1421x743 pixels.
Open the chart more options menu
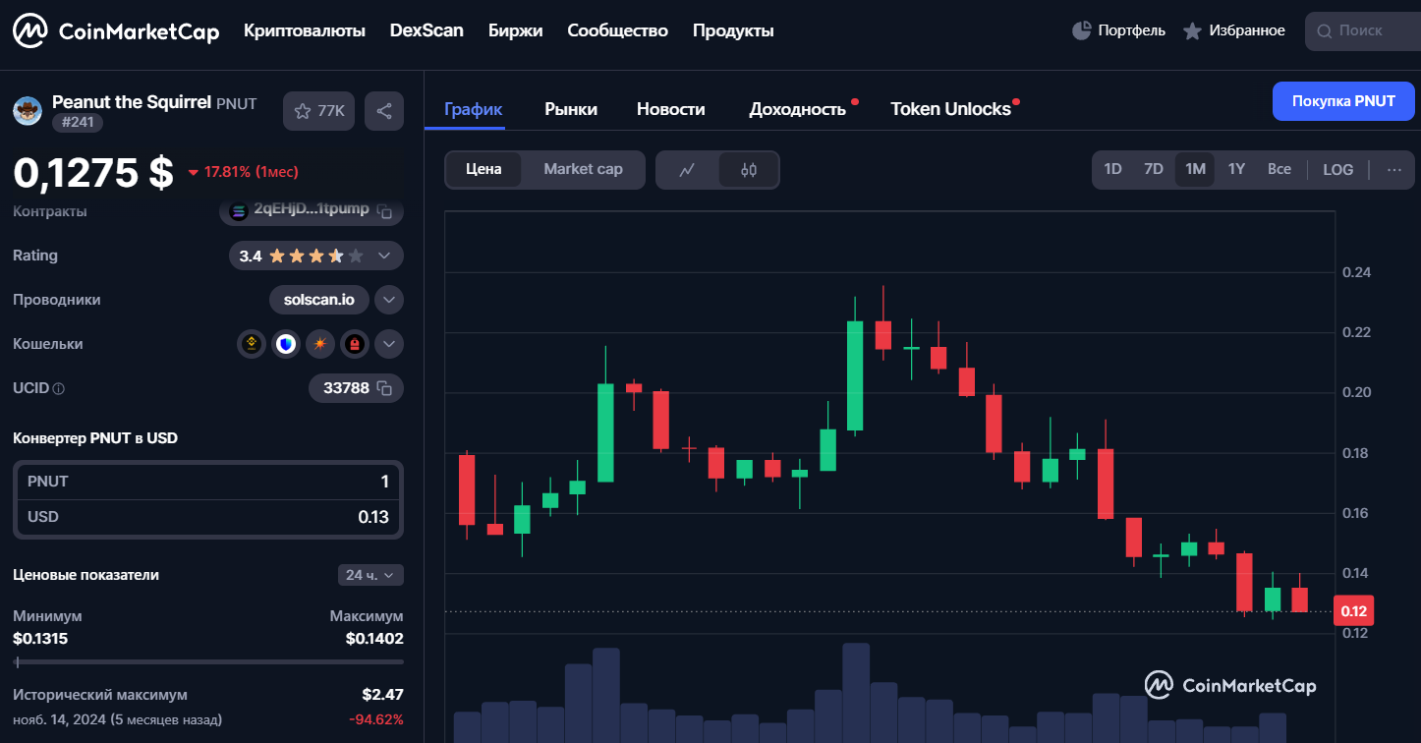tap(1394, 169)
